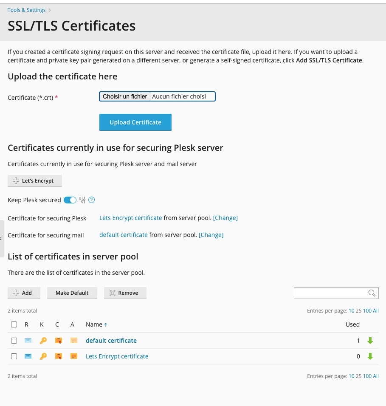Click the CSR envelope icon for Lets Encrypt certificate

28,356
